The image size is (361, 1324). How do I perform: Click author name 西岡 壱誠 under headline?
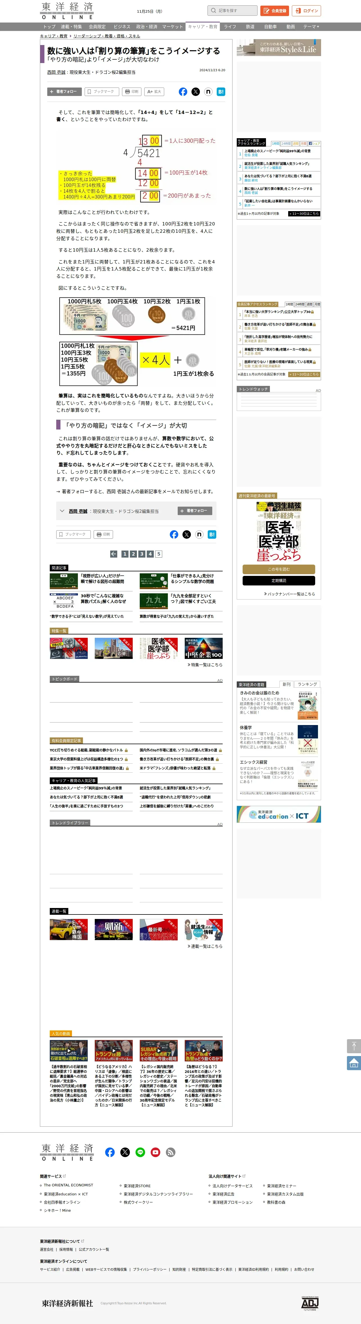click(x=57, y=72)
